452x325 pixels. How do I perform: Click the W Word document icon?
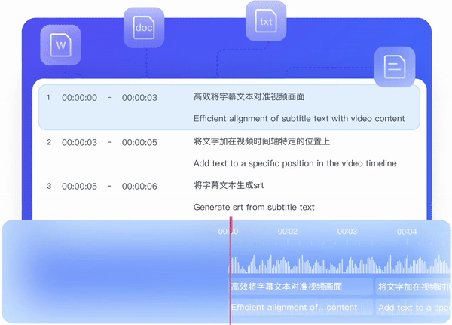point(60,45)
